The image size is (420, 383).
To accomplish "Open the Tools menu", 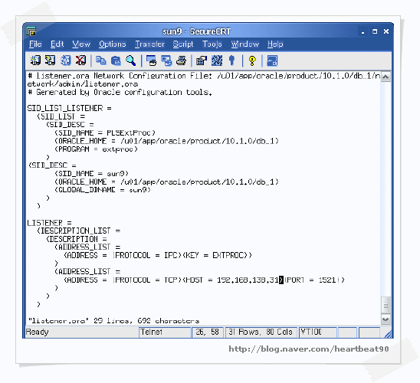I will click(x=212, y=44).
